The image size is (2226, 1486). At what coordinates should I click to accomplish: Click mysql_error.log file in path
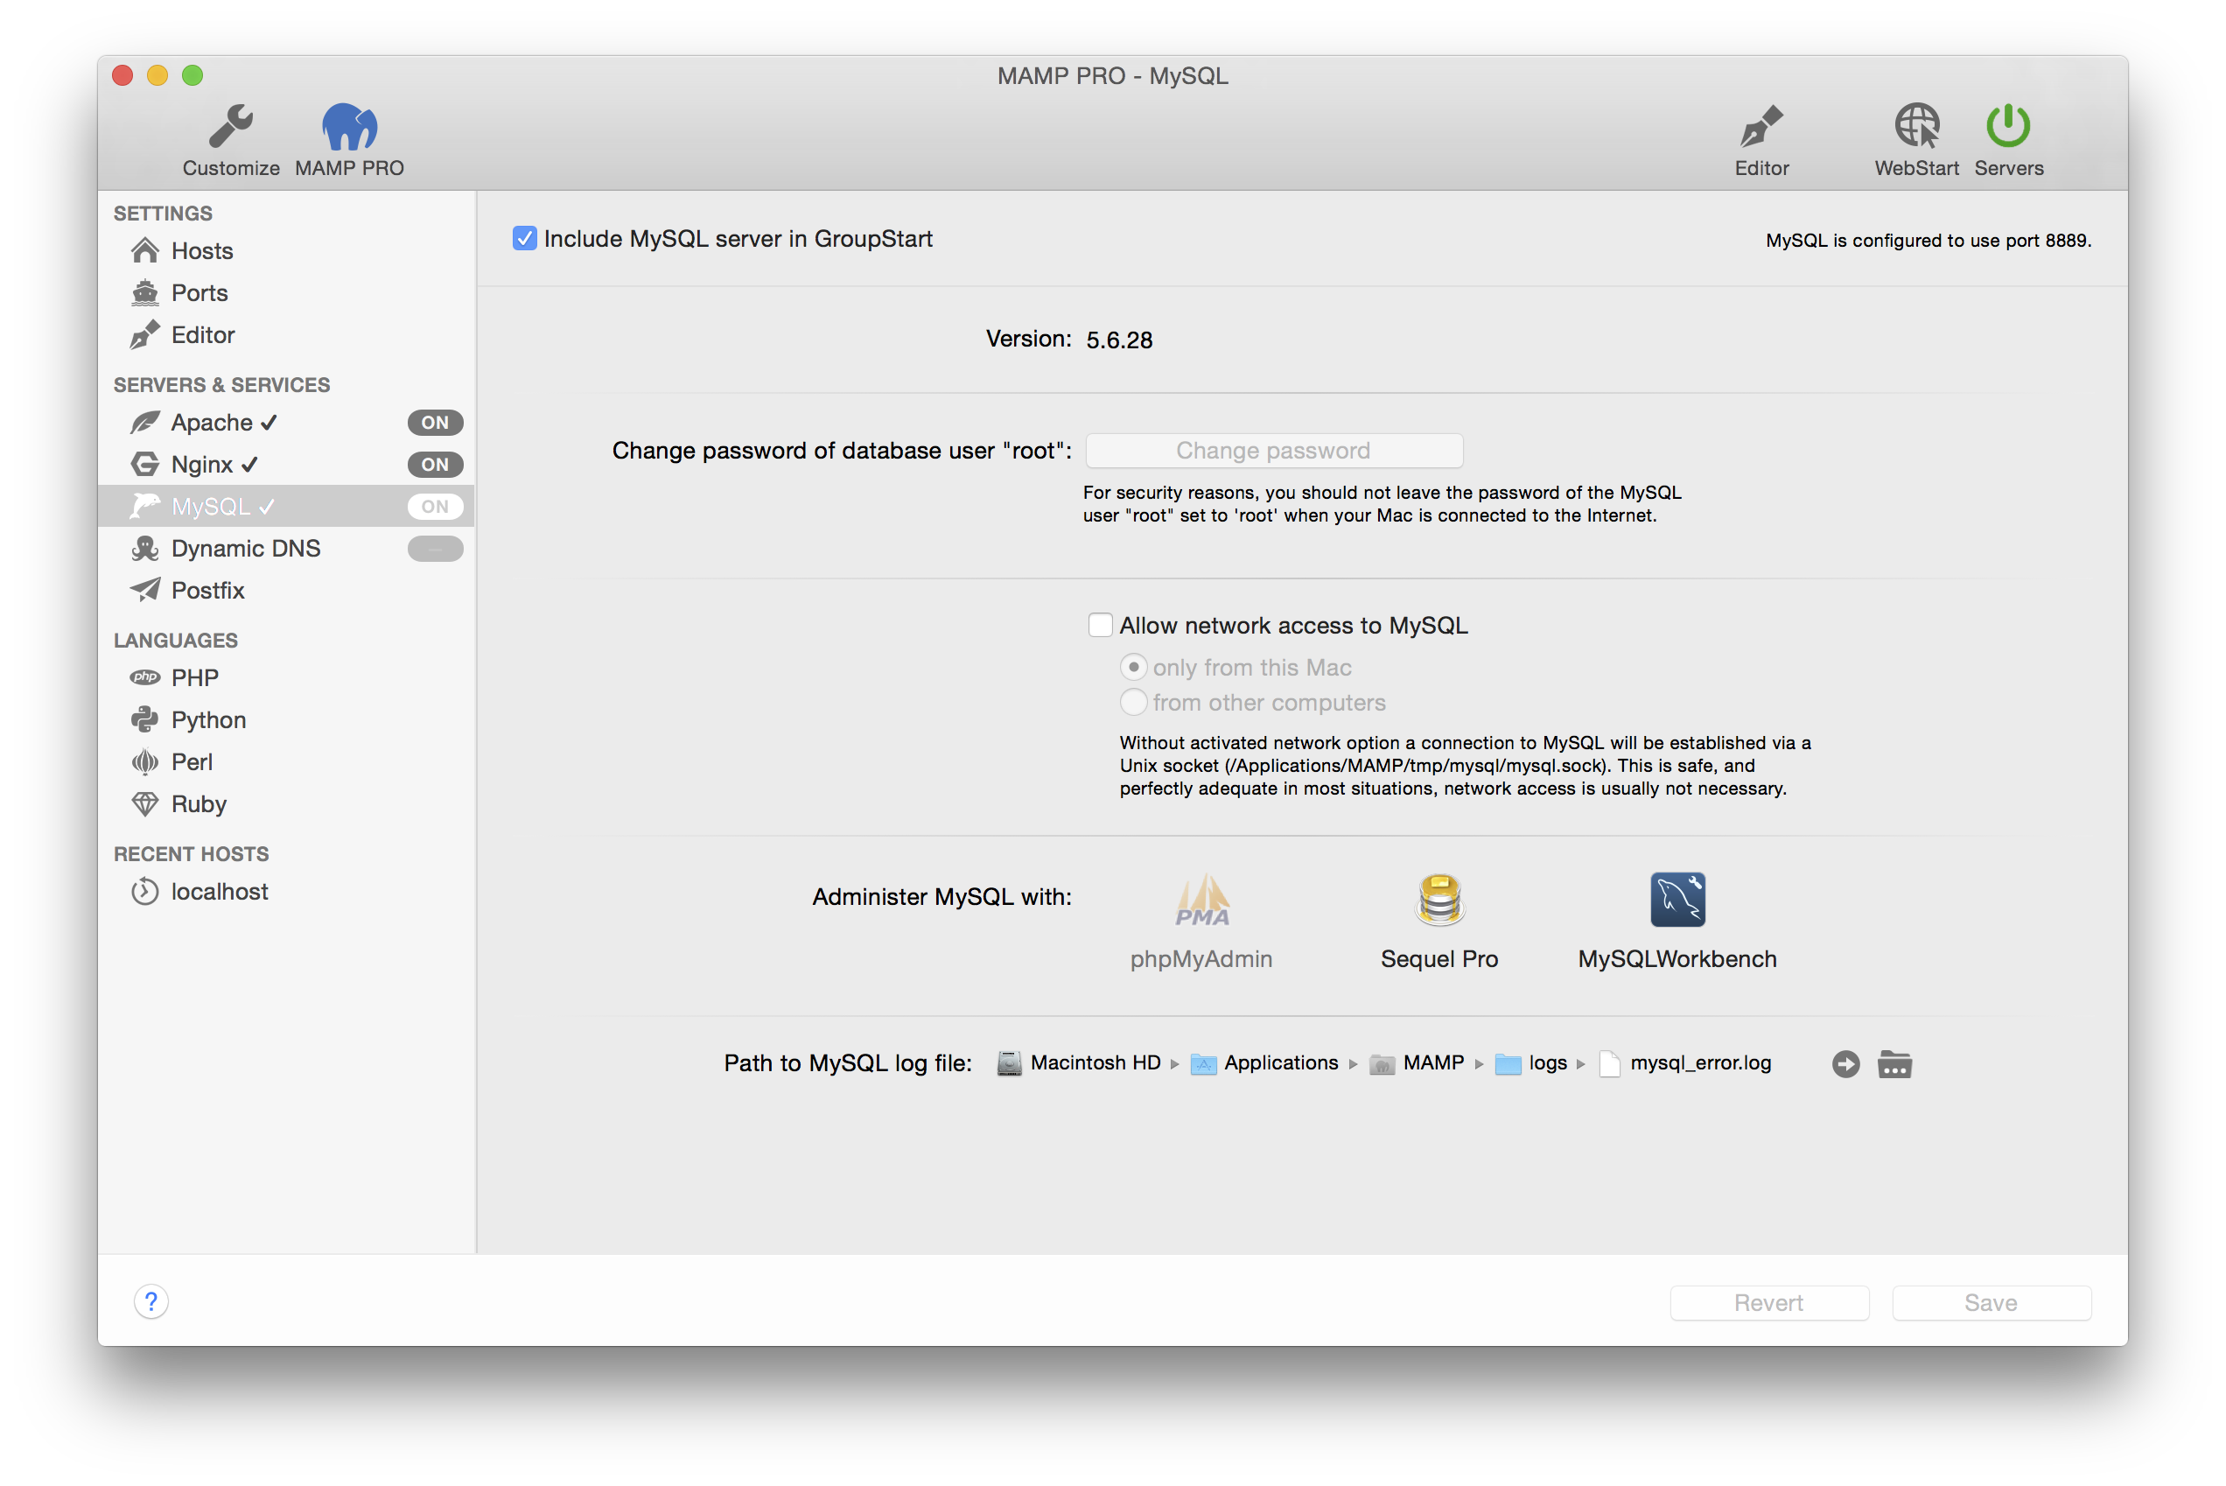point(1685,1063)
